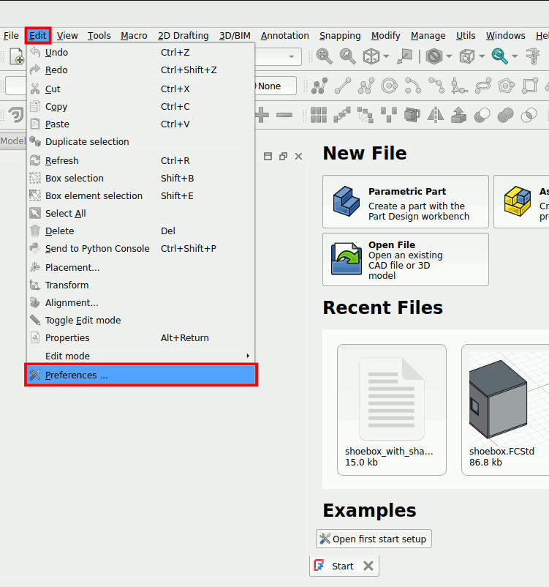Click the Parametric Part card
The image size is (549, 587).
click(x=406, y=201)
